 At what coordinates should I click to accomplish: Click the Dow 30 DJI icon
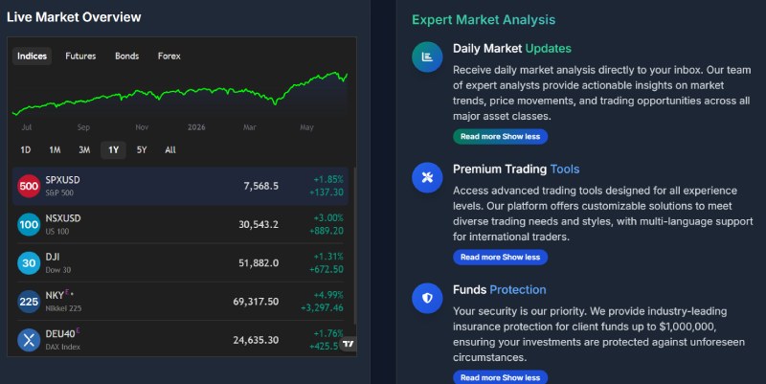29,263
